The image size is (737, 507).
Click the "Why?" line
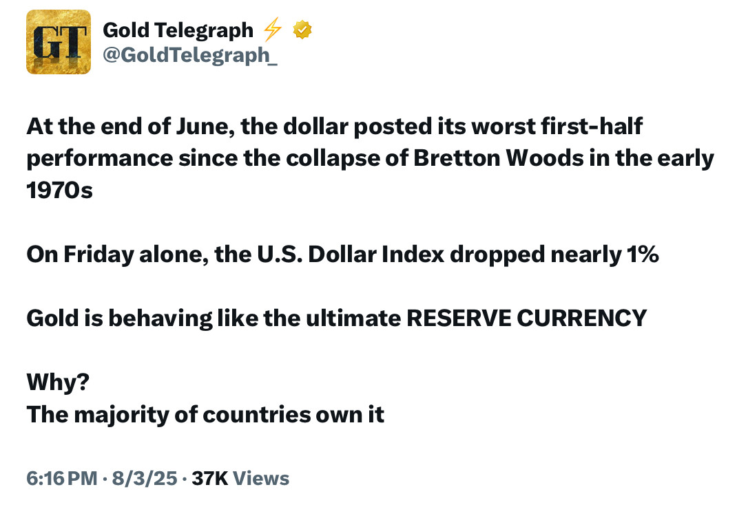pos(58,382)
